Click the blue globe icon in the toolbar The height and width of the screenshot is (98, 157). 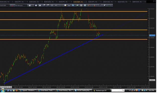coord(73,6)
